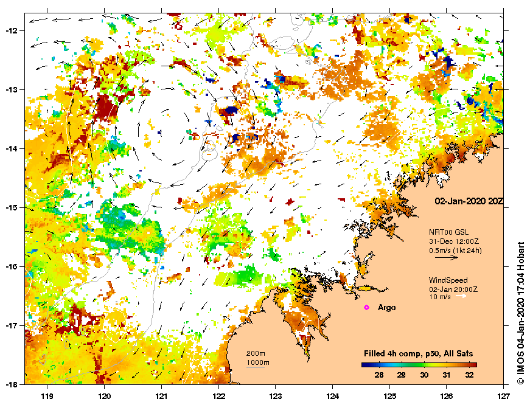This screenshot has width=530, height=405.
Task: Click the IMOS copyright timestamp text
Action: coord(521,313)
